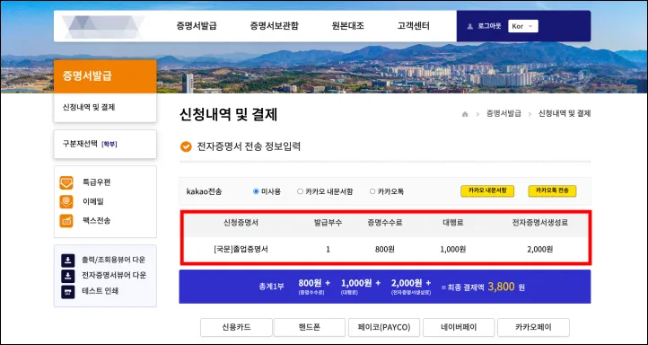Open the 원본대조 top menu
The height and width of the screenshot is (345, 648).
point(347,26)
